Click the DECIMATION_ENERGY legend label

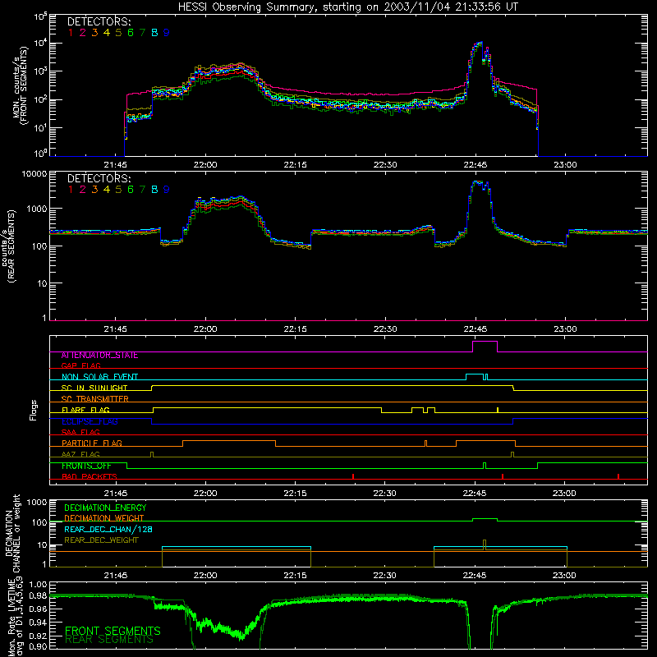tap(105, 508)
